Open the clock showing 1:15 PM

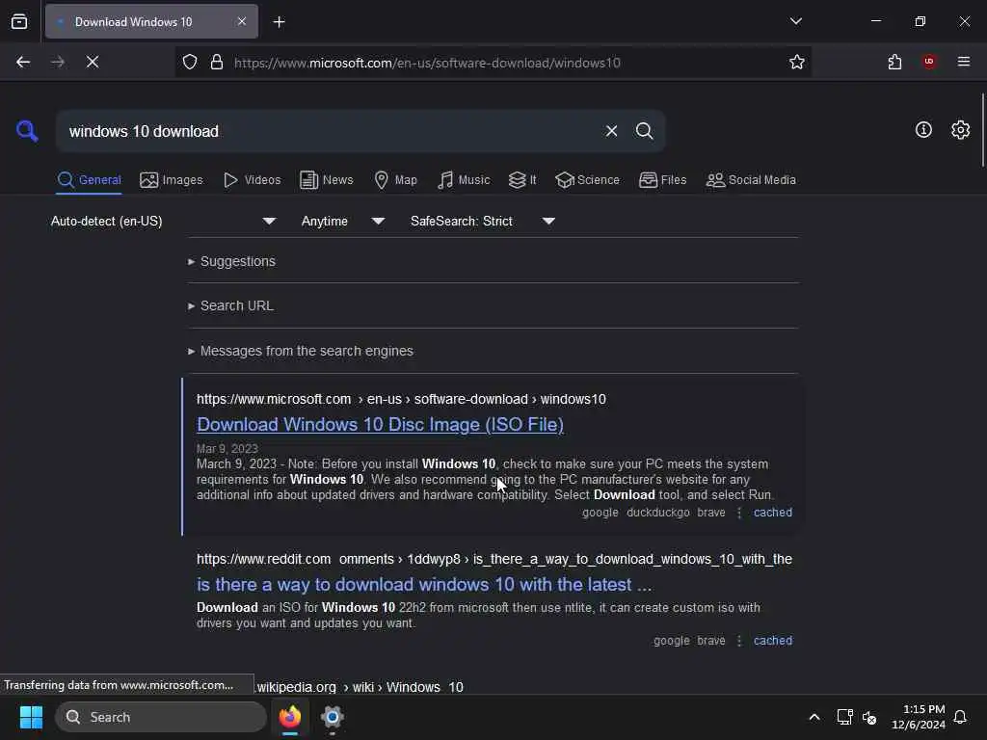(x=918, y=717)
